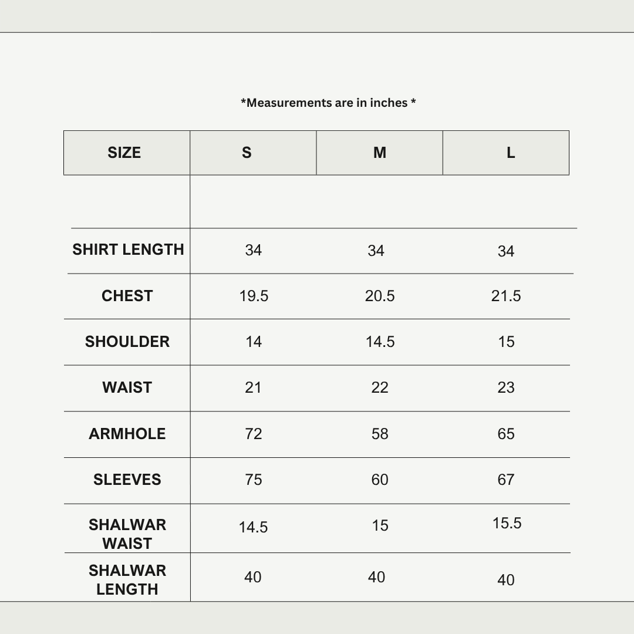Screen dimensions: 634x634
Task: Click sleeves value 67 for size L
Action: 506,480
